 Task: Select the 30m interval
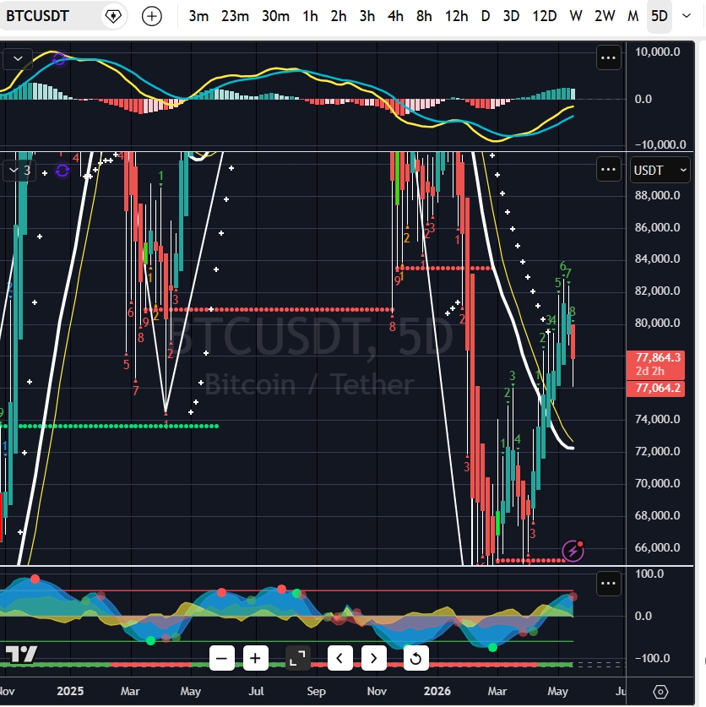[x=275, y=16]
